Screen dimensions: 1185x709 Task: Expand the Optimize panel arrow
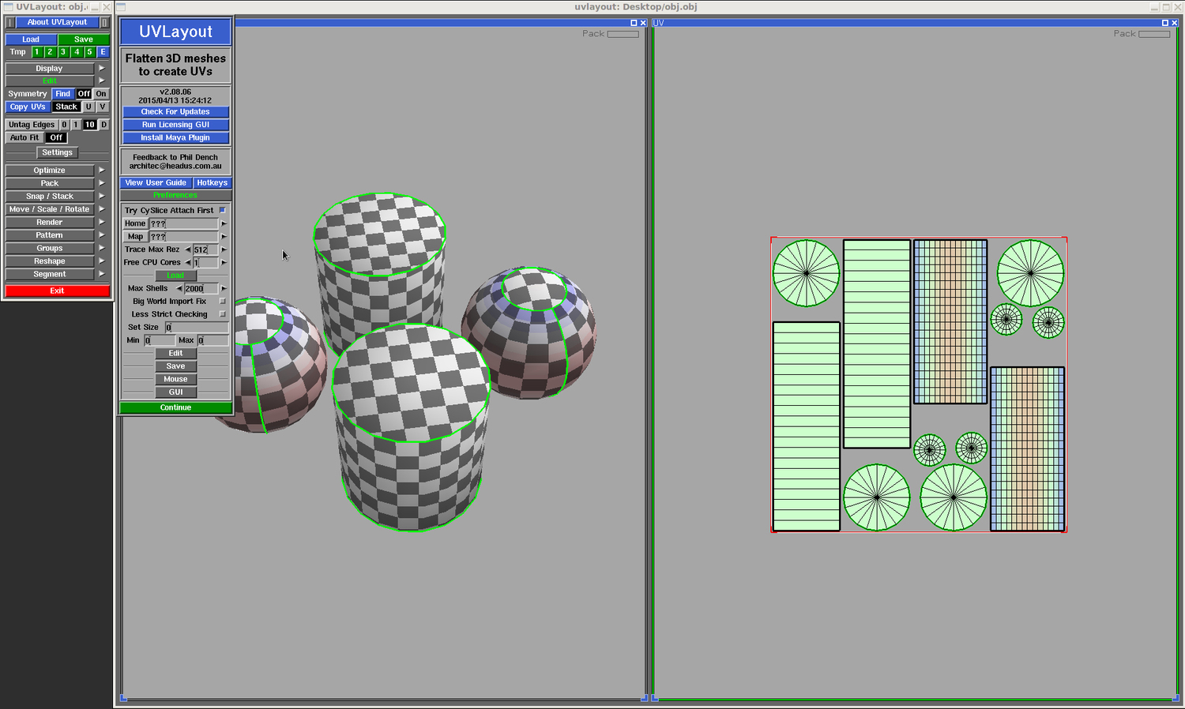click(102, 171)
